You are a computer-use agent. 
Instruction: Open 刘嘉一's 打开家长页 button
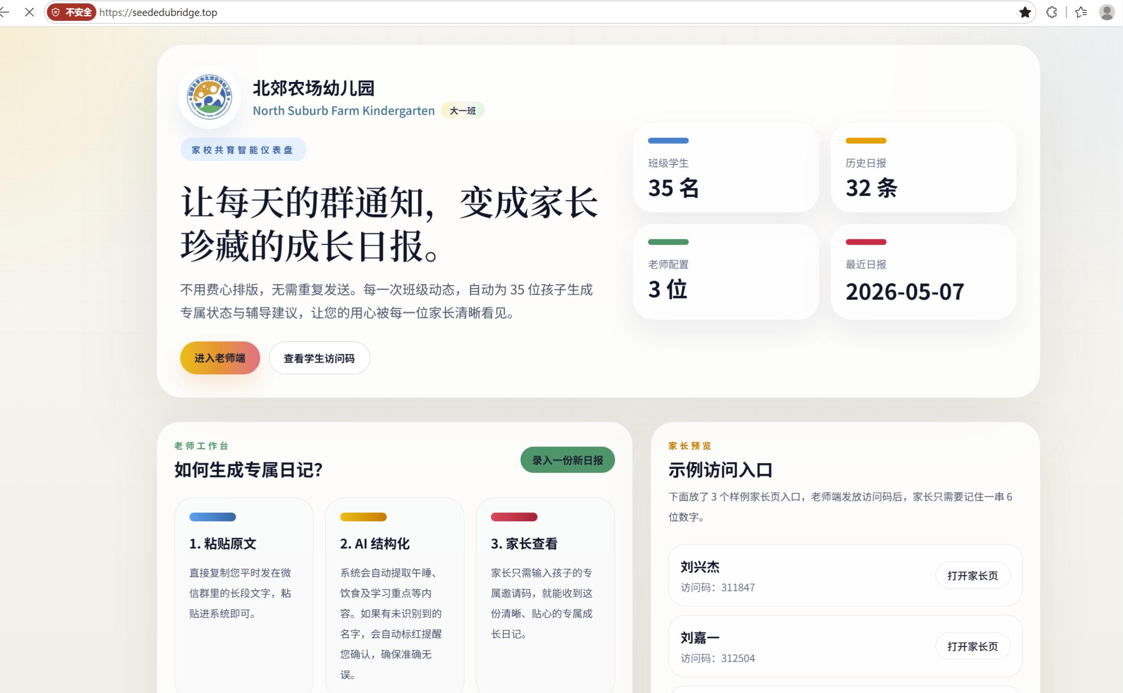coord(973,646)
